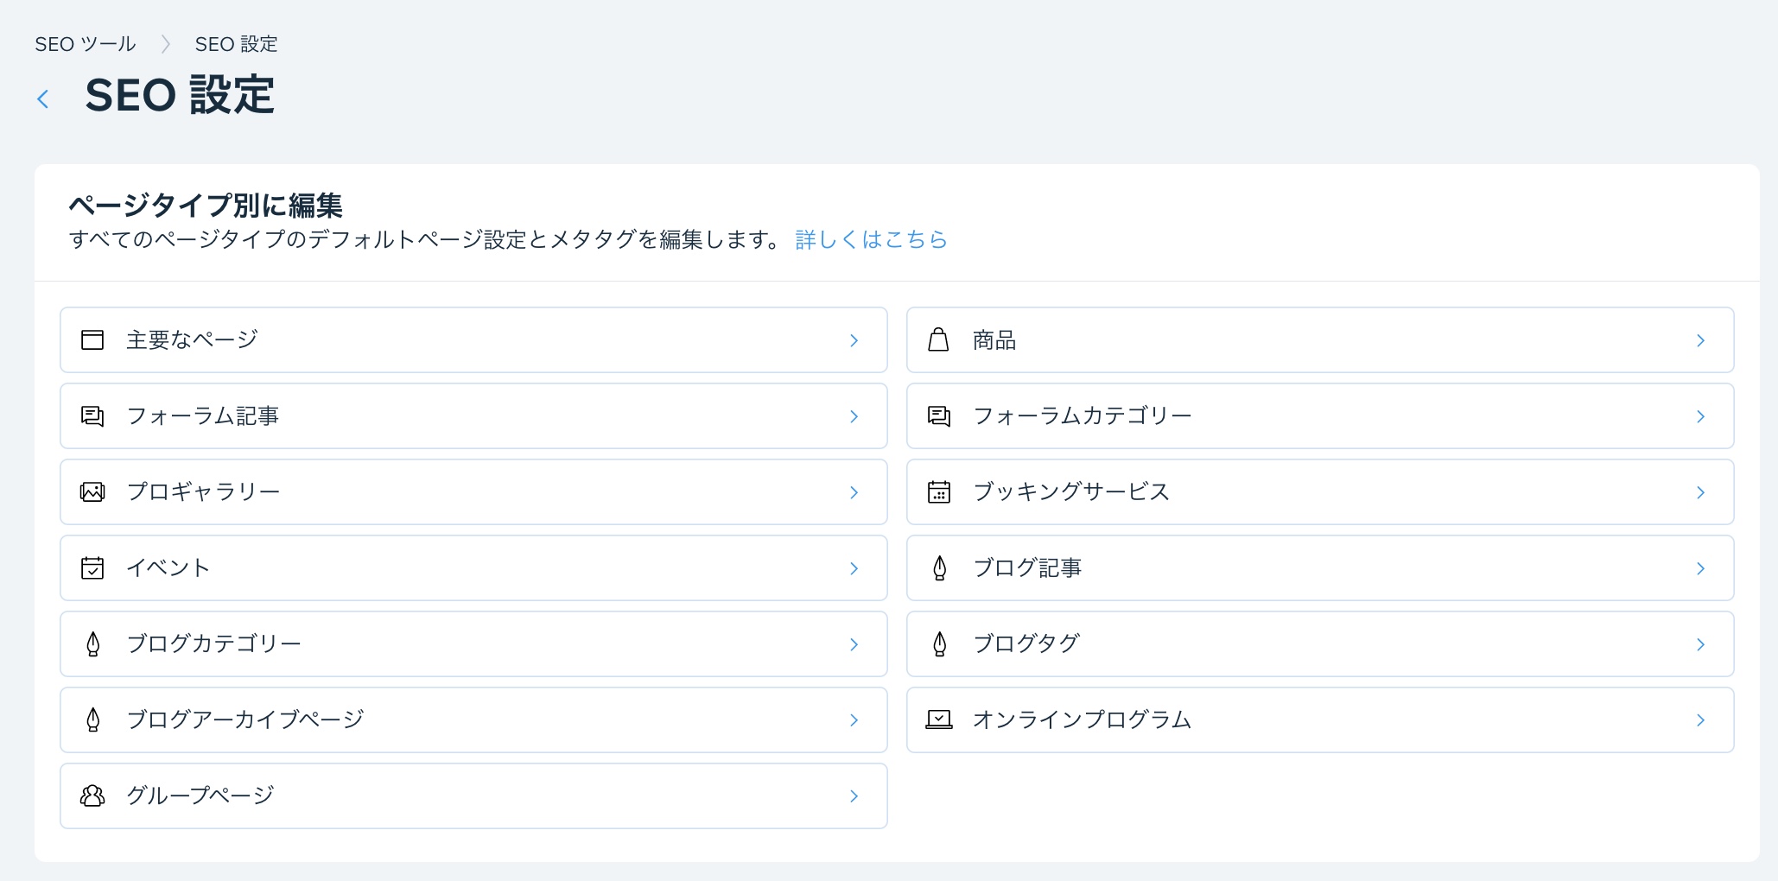
Task: Click the calendar icon for ブッキングサービス
Action: 938,492
